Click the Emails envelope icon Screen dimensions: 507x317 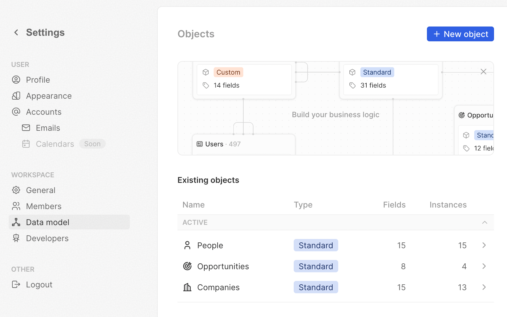[26, 128]
